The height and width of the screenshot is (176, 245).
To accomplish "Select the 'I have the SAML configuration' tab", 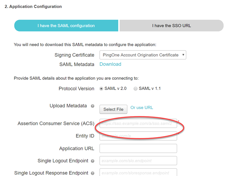I will coord(66,26).
